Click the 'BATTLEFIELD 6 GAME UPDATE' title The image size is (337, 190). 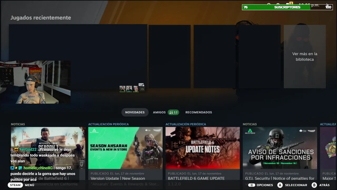[x=196, y=178]
